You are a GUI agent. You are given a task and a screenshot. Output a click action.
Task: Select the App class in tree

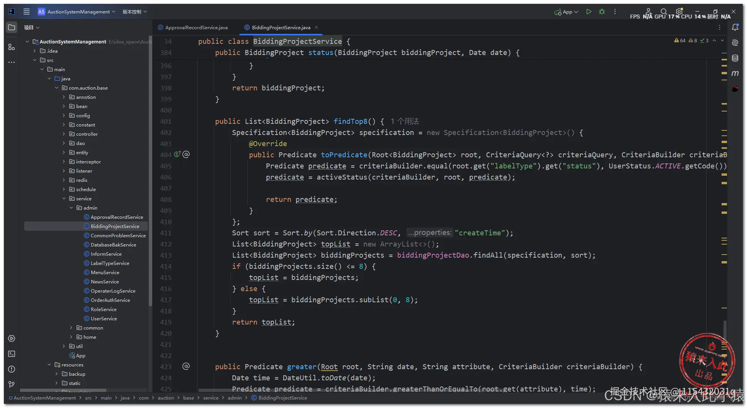click(77, 355)
